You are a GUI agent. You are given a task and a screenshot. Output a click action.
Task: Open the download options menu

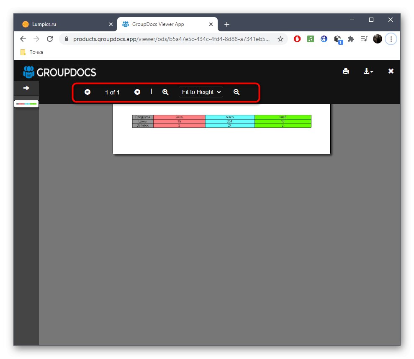click(x=368, y=71)
